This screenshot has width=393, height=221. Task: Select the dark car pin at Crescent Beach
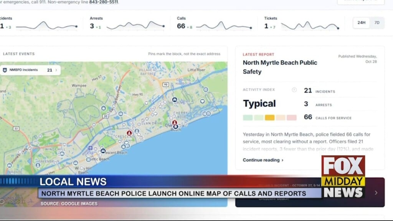[103, 150]
